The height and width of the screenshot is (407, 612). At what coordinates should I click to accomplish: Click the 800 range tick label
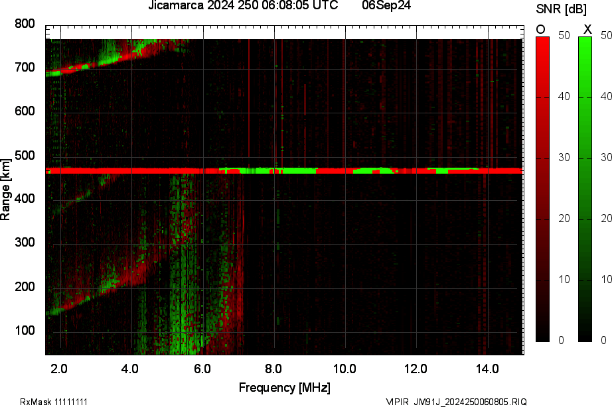[25, 24]
